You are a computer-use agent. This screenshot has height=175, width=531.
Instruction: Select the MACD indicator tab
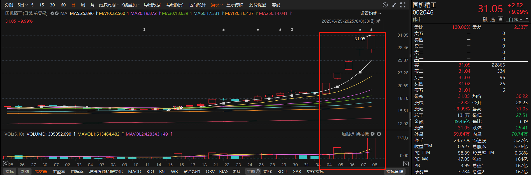pos(135,171)
